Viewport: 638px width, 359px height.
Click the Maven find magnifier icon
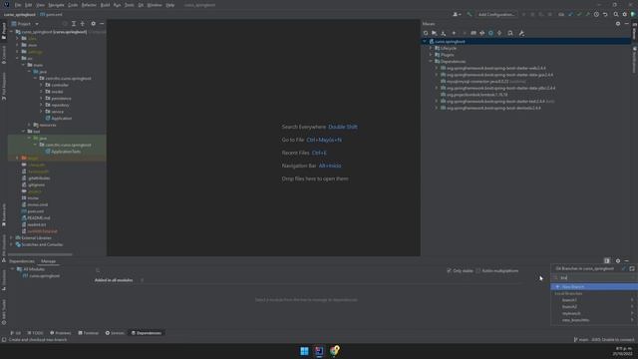510,33
